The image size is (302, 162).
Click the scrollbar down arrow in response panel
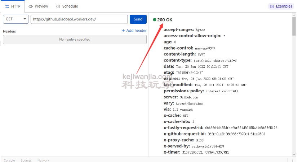(x=294, y=154)
